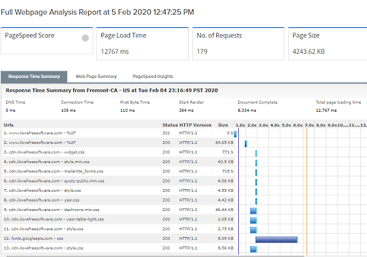This screenshot has width=367, height=257.
Task: Select the No. of Requests card
Action: 238,44
